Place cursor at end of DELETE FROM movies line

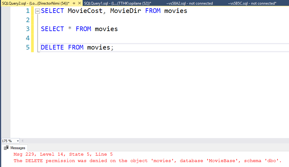coord(114,47)
